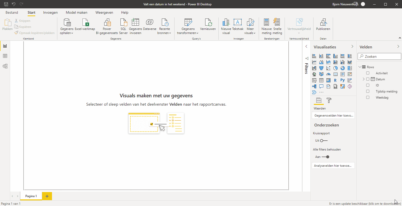Select the line chart visual

(x=314, y=62)
